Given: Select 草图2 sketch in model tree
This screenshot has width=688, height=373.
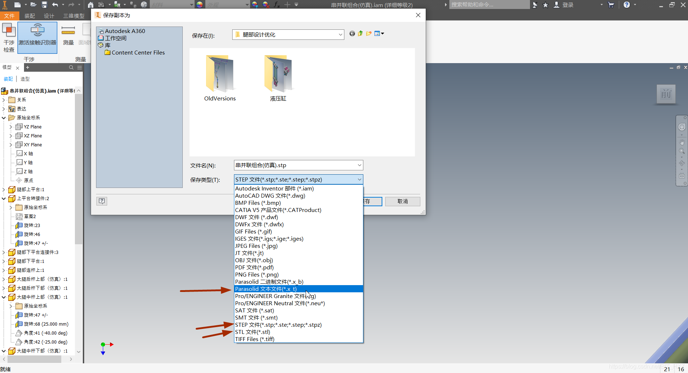Looking at the screenshot, I should [26, 216].
